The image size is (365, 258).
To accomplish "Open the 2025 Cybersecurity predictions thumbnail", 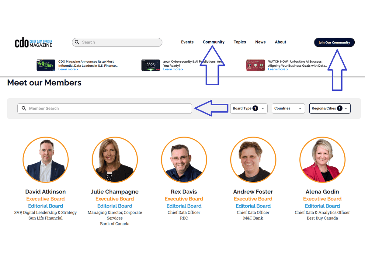I will [151, 65].
